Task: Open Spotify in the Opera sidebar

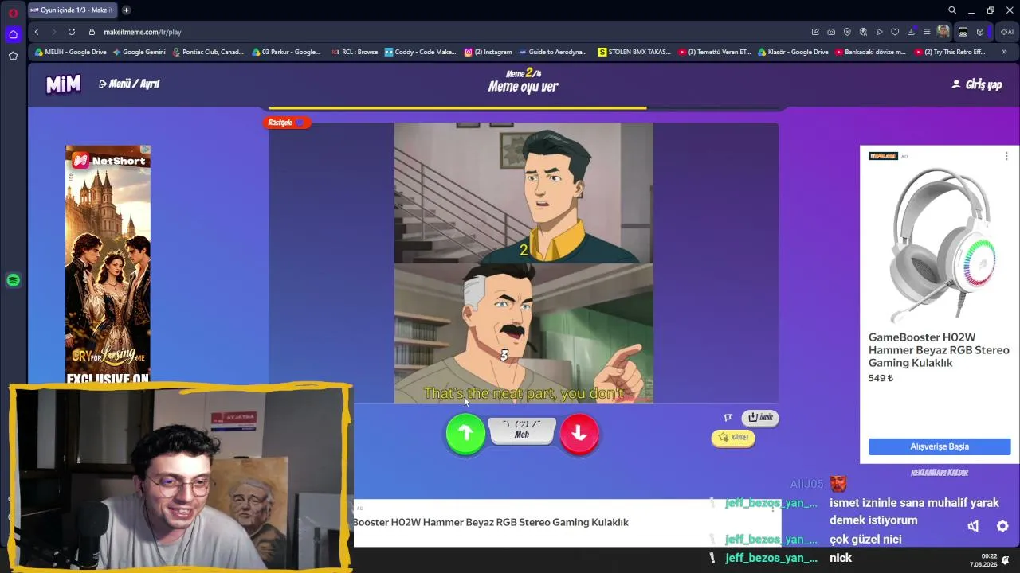Action: click(x=13, y=280)
